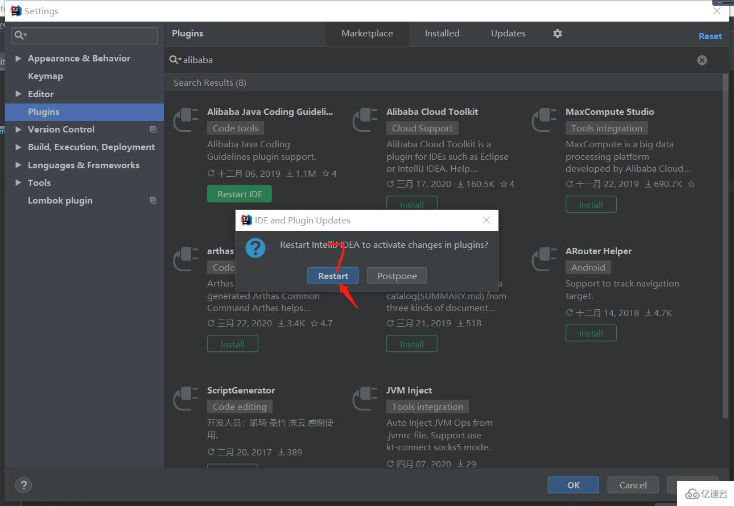Click the green Restart IDE button
This screenshot has height=506, width=734.
pyautogui.click(x=240, y=194)
